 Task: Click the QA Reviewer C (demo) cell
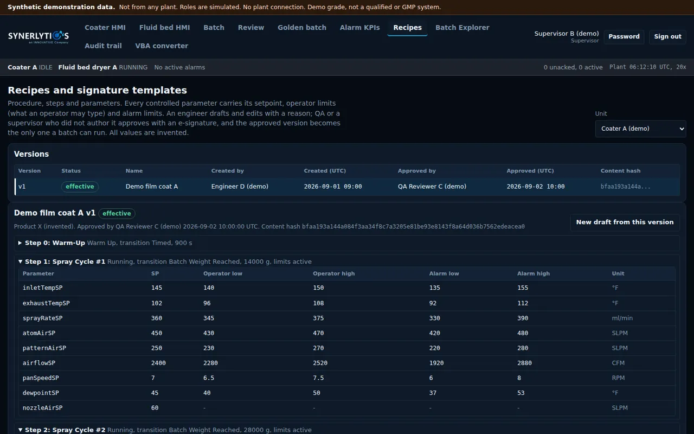[432, 187]
